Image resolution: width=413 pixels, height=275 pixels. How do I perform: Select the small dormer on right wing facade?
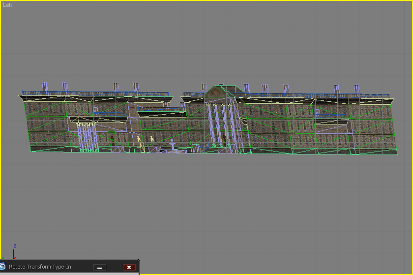[318, 113]
